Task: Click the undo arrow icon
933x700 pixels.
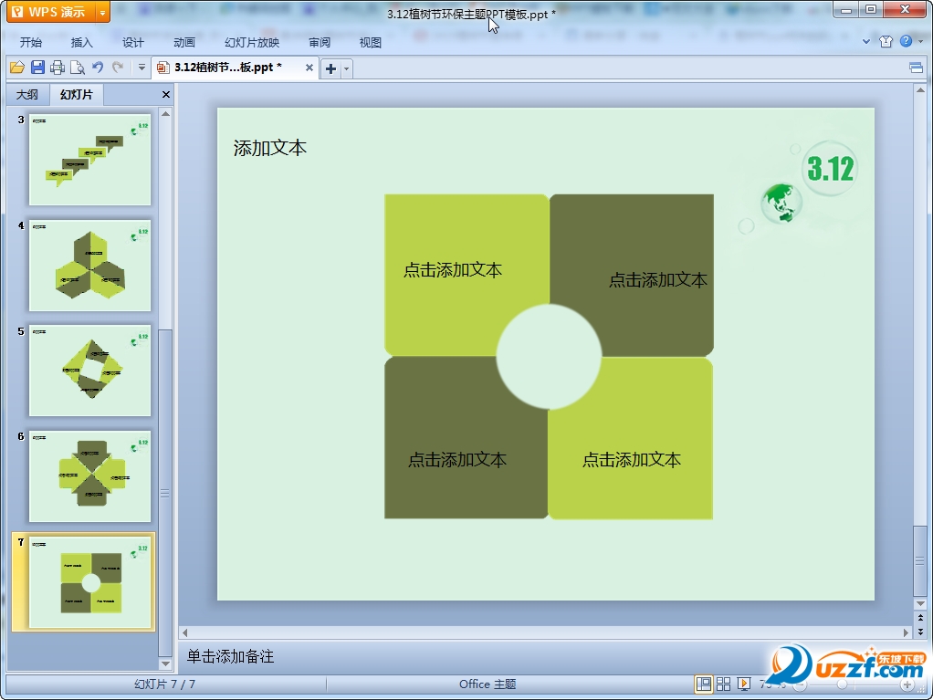Action: (x=98, y=68)
